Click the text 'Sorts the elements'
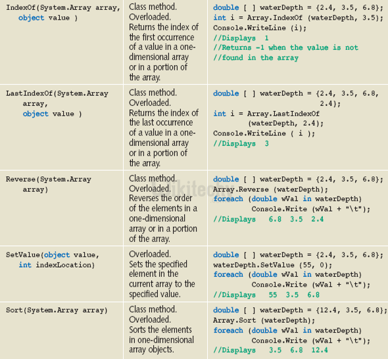The height and width of the screenshot is (359, 388). 160,330
